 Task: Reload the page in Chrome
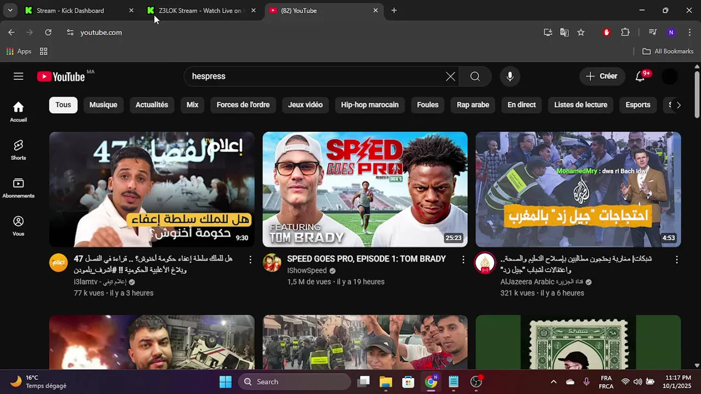48,32
